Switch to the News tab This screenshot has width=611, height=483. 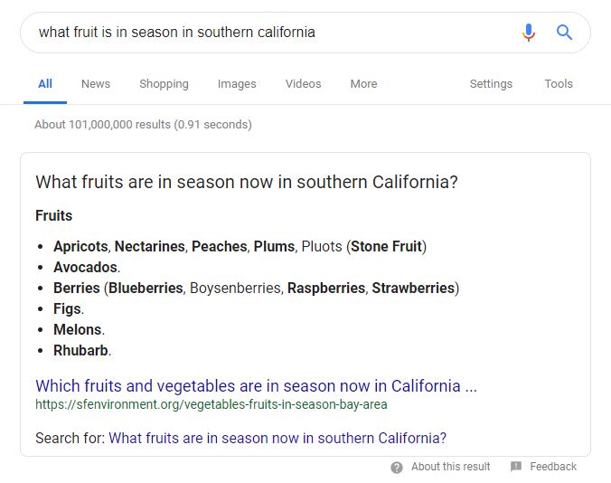[96, 84]
